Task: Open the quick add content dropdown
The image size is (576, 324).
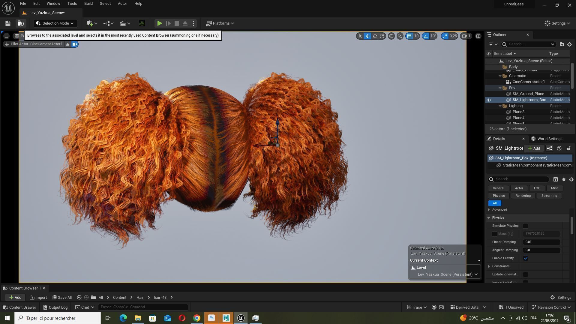Action: 92,23
